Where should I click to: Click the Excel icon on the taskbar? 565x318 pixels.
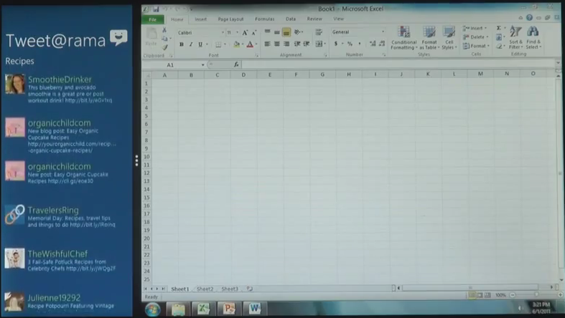[204, 309]
